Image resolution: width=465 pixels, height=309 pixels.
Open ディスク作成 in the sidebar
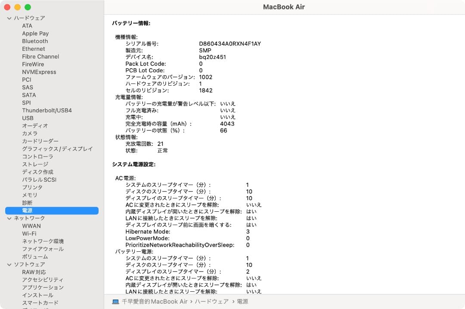click(x=37, y=172)
